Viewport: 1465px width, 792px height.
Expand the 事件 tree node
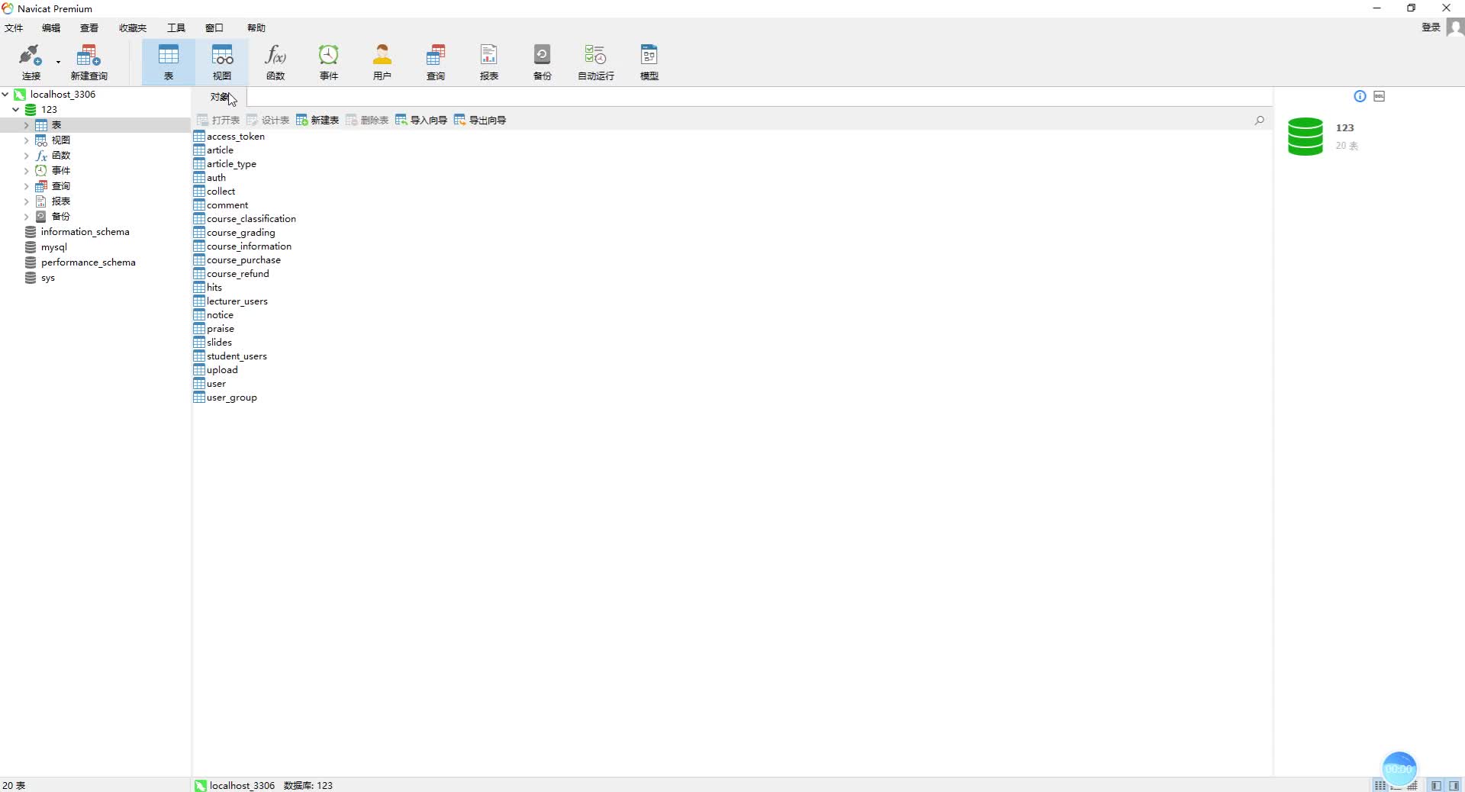(26, 171)
